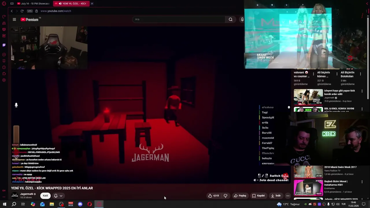Like the video with 4,9 B likes

tap(214, 196)
